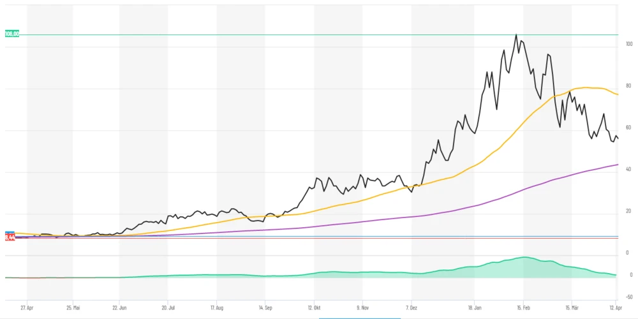This screenshot has width=638, height=319.
Task: Select the 27. Apr date on time axis
Action: [27, 306]
